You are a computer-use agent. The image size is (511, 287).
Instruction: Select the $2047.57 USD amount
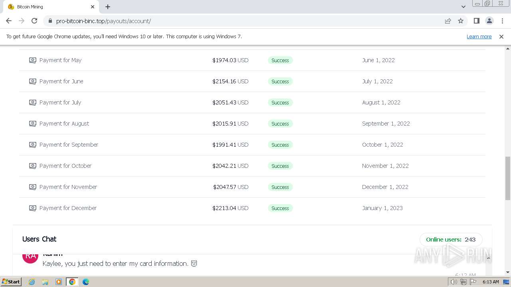click(231, 187)
